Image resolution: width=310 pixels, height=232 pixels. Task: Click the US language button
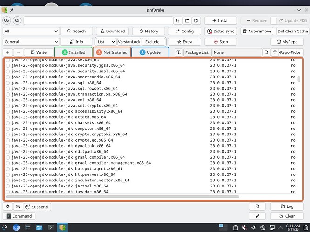pos(7,20)
